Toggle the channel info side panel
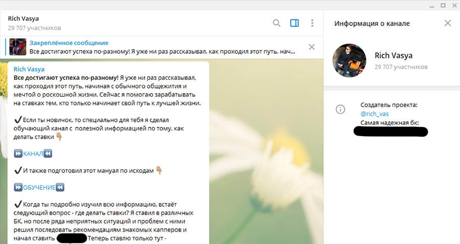Image resolution: width=460 pixels, height=244 pixels. (294, 23)
